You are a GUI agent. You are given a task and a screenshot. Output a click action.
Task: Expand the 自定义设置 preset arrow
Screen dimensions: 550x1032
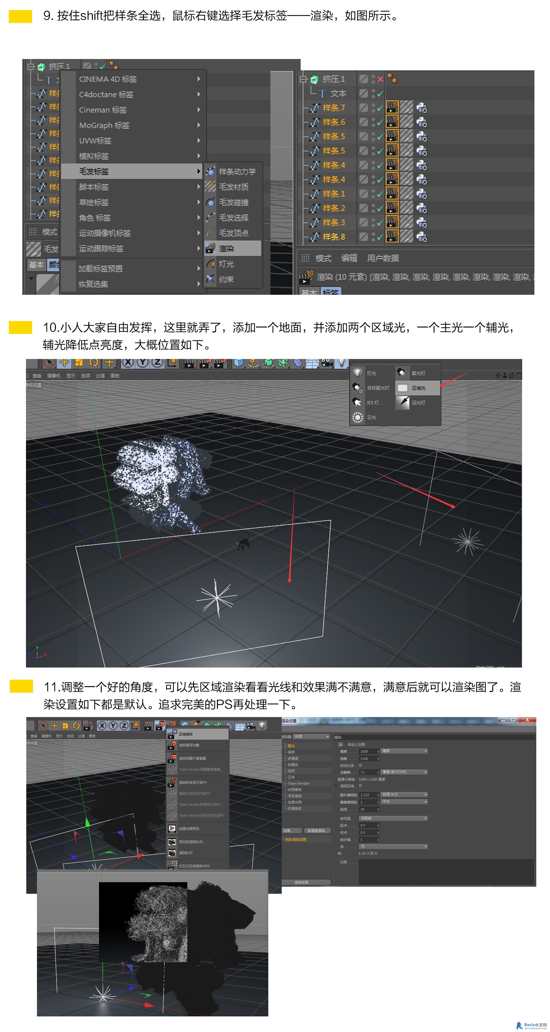coord(341,744)
